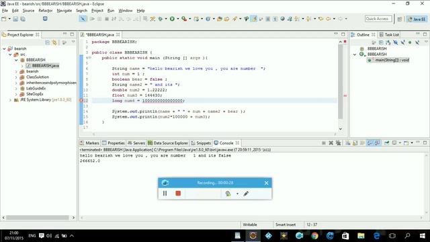Collapse the bearish project node
The width and height of the screenshot is (430, 242).
point(5,48)
